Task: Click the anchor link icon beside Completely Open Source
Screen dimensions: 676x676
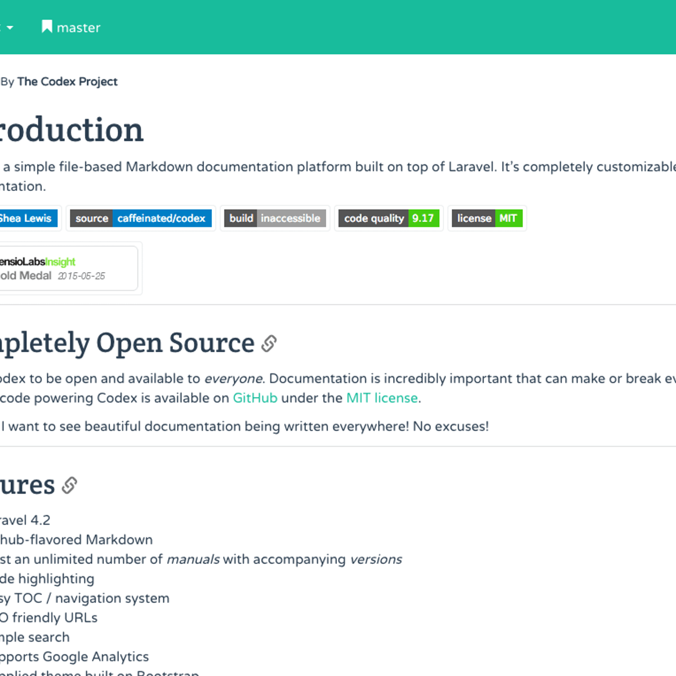Action: [x=269, y=343]
